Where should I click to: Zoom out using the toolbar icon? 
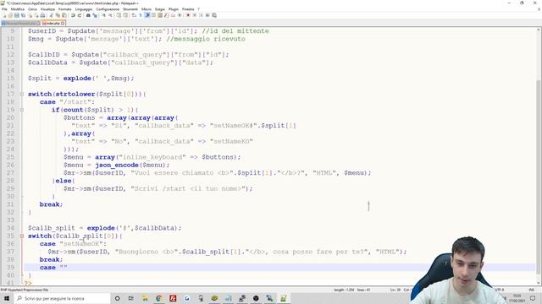110,15
